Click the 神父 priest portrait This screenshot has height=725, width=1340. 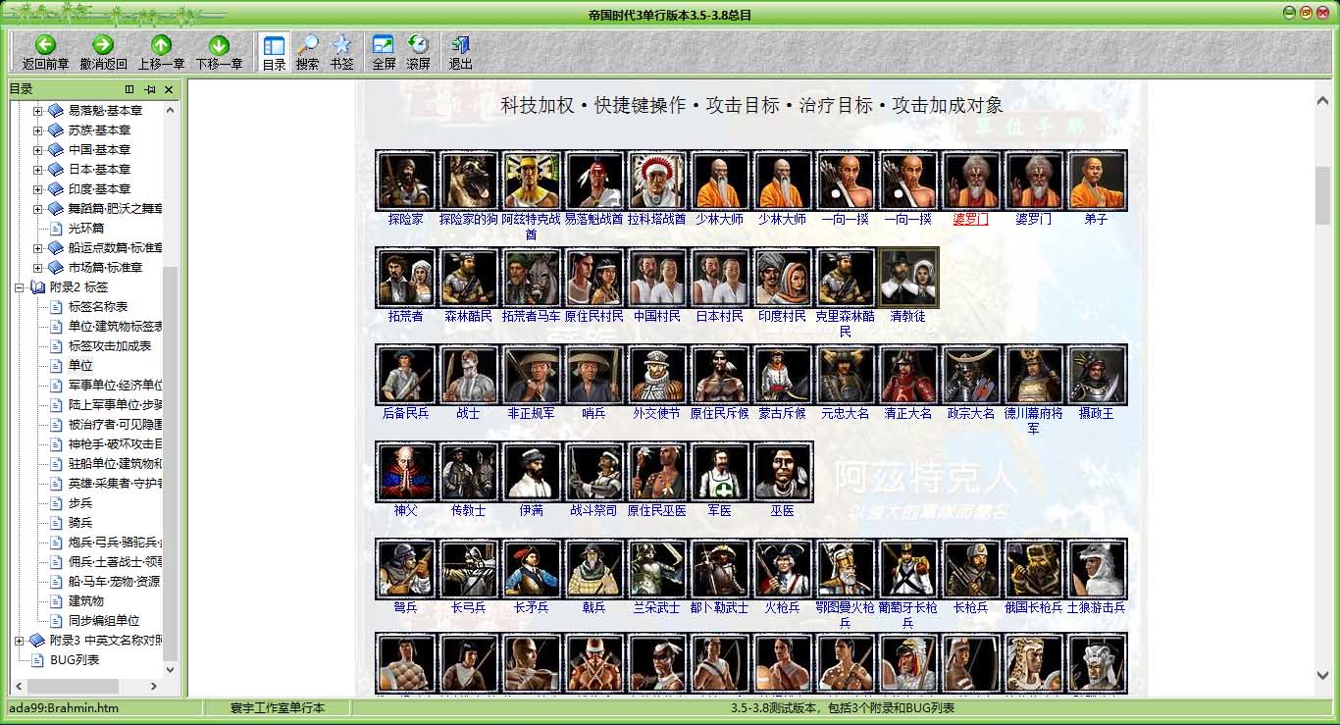[406, 472]
